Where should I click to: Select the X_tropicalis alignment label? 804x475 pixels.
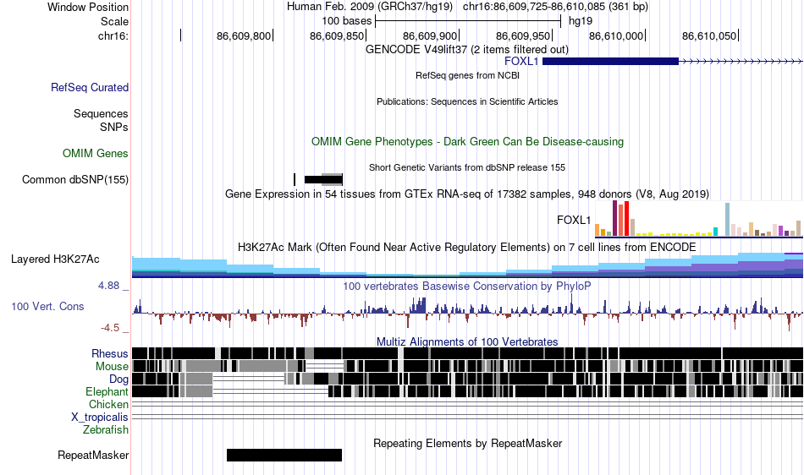(x=100, y=418)
